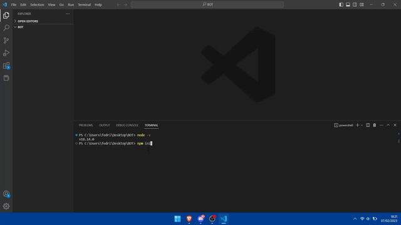The width and height of the screenshot is (401, 225).
Task: Show hidden system tray icons
Action: coord(355,219)
